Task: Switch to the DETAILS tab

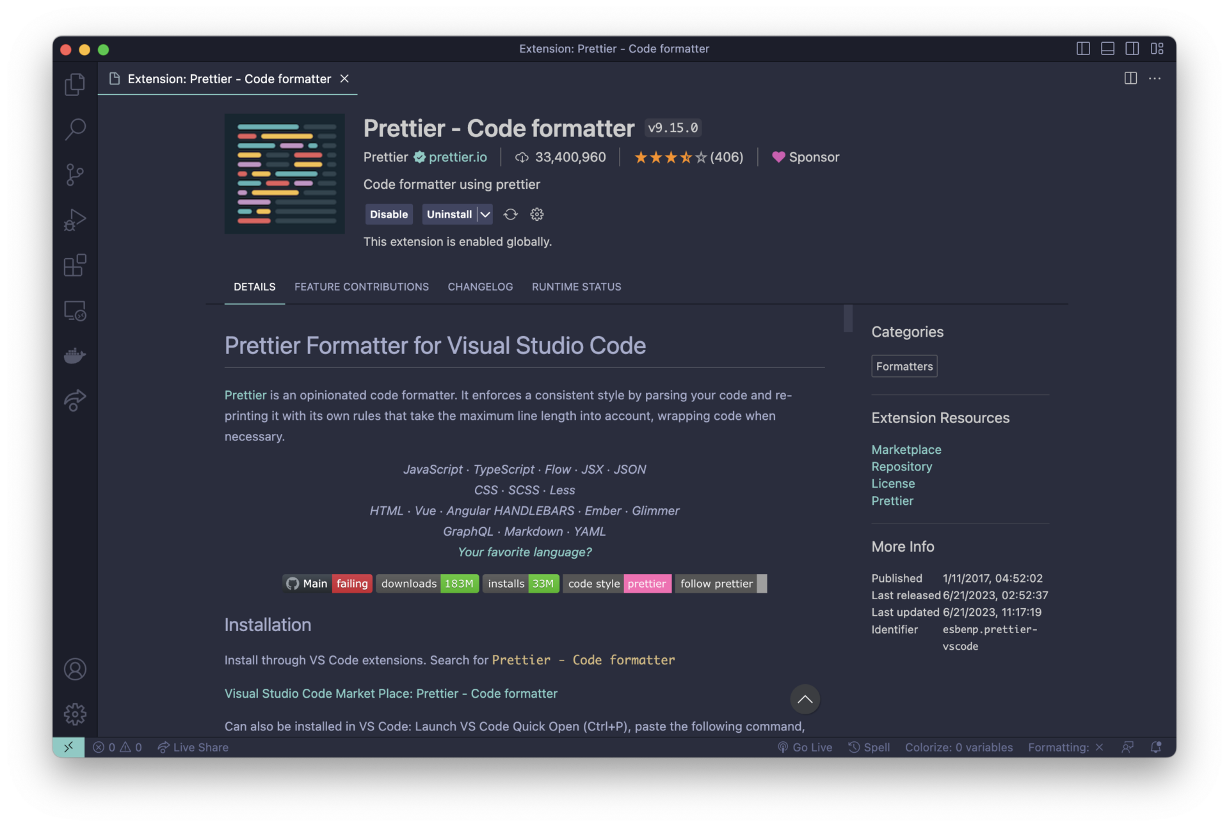Action: pos(255,287)
